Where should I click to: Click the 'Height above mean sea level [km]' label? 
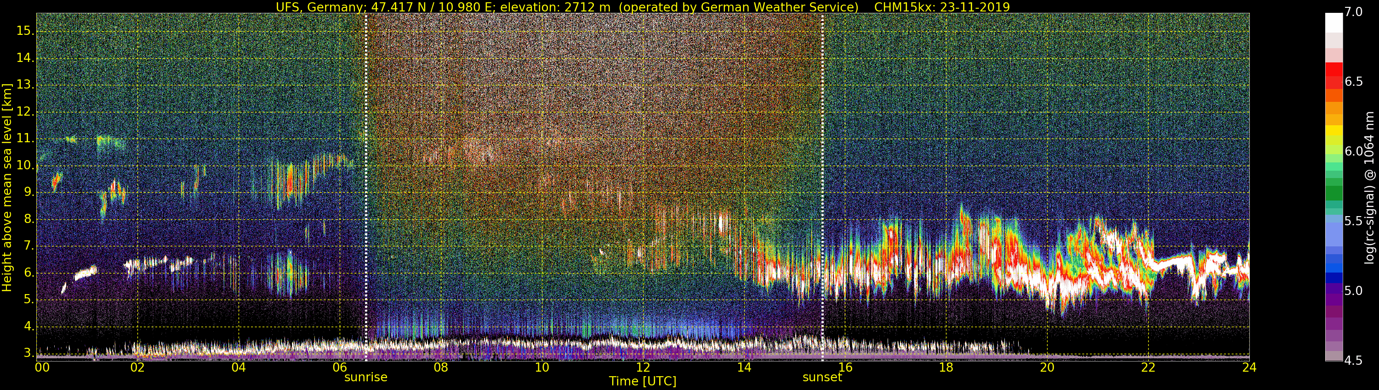(x=7, y=187)
